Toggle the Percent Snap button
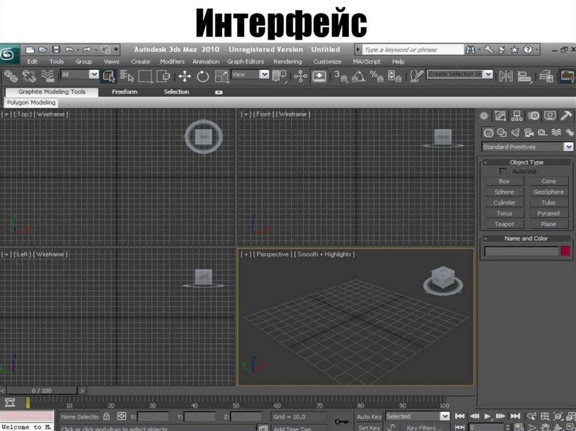The image size is (576, 431). click(376, 76)
